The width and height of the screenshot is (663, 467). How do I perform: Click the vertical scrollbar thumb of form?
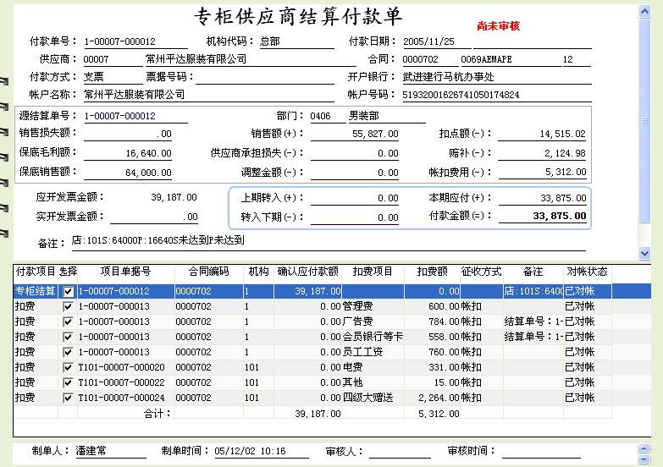coord(644,120)
